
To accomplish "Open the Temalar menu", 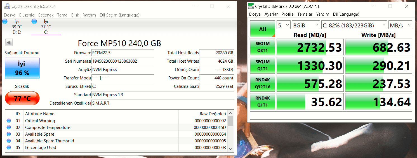I will pos(305,14).
